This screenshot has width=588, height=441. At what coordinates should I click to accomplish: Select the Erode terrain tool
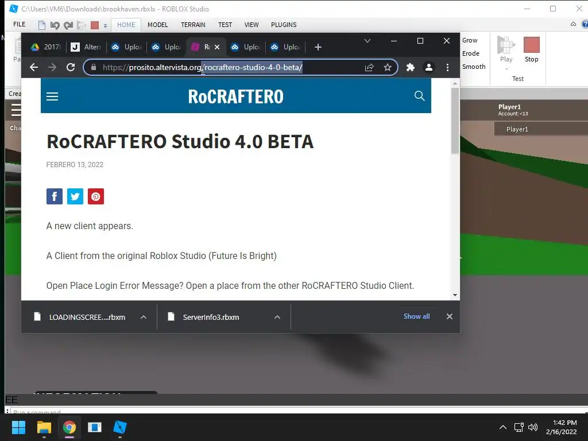coord(471,53)
